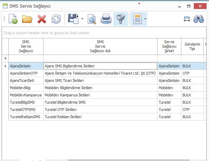Click the group-by panel 'Drag a column header here'

[104, 33]
